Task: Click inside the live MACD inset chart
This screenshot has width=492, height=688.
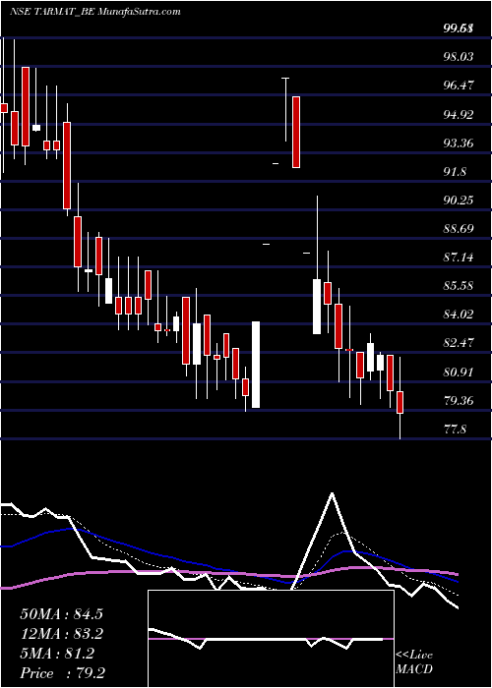Action: (x=271, y=639)
